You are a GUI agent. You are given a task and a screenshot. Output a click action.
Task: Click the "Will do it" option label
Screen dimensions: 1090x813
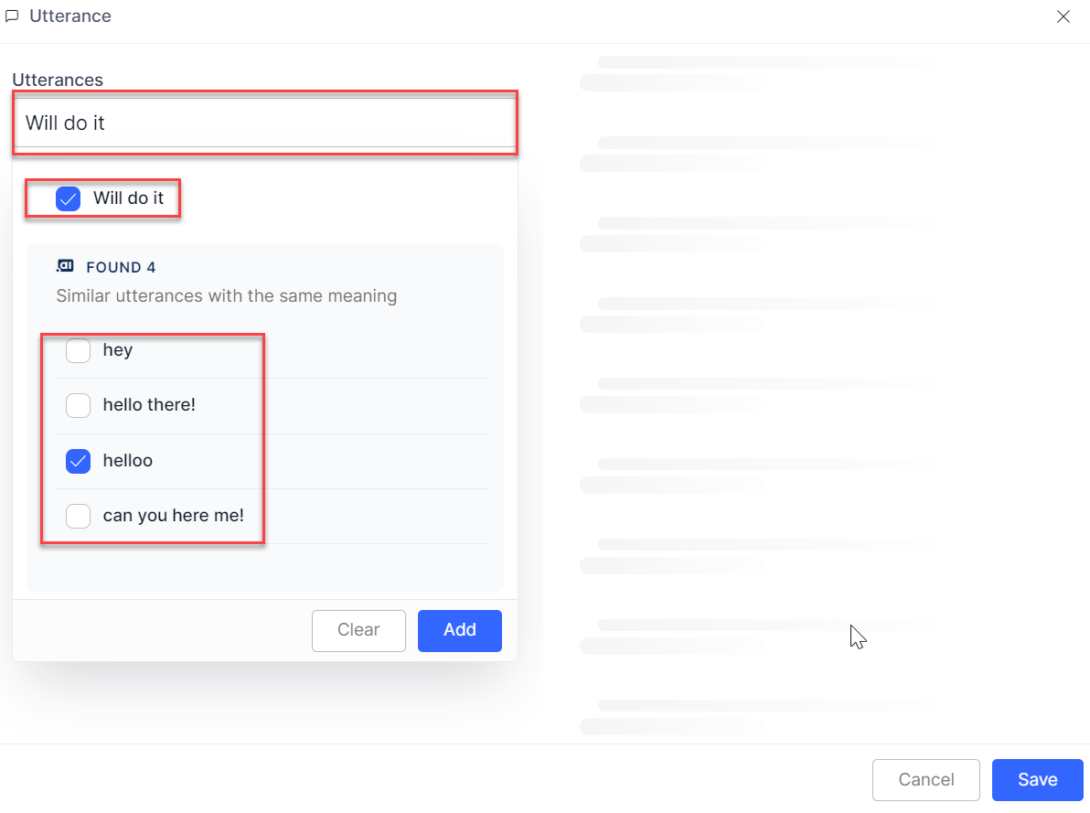click(x=129, y=198)
